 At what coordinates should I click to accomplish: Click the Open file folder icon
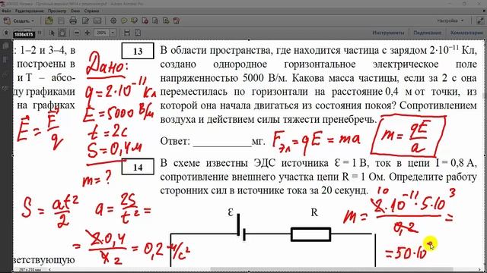point(49,20)
